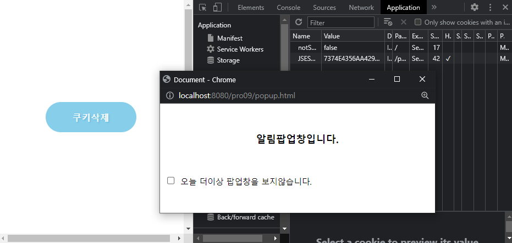This screenshot has width=512, height=243.
Task: Click the popup window globe icon
Action: coord(167,79)
